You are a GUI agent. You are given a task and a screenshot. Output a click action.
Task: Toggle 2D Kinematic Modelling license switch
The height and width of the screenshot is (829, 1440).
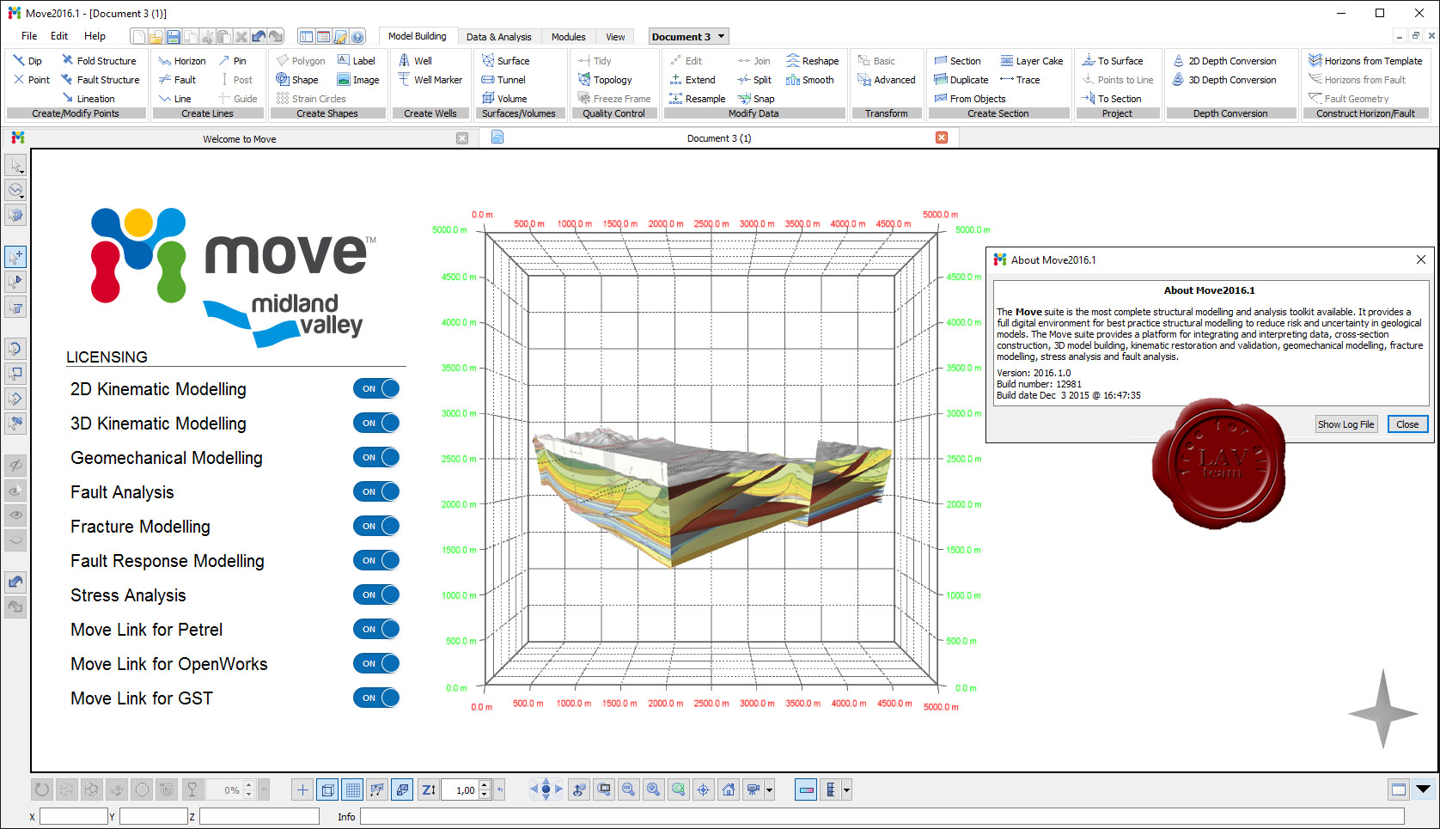(x=376, y=388)
